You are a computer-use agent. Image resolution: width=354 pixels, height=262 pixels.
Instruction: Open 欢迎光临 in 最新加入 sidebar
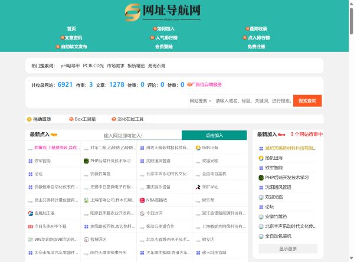tap(274, 197)
